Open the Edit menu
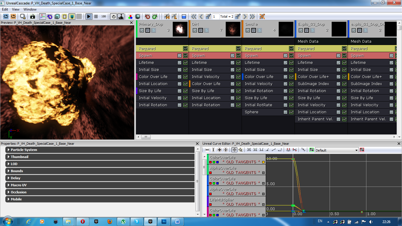 5,9
